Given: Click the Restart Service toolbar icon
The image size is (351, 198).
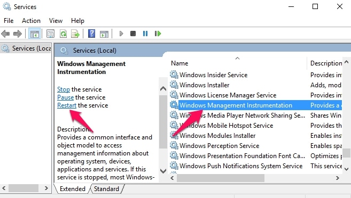Looking at the screenshot, I should click(158, 34).
